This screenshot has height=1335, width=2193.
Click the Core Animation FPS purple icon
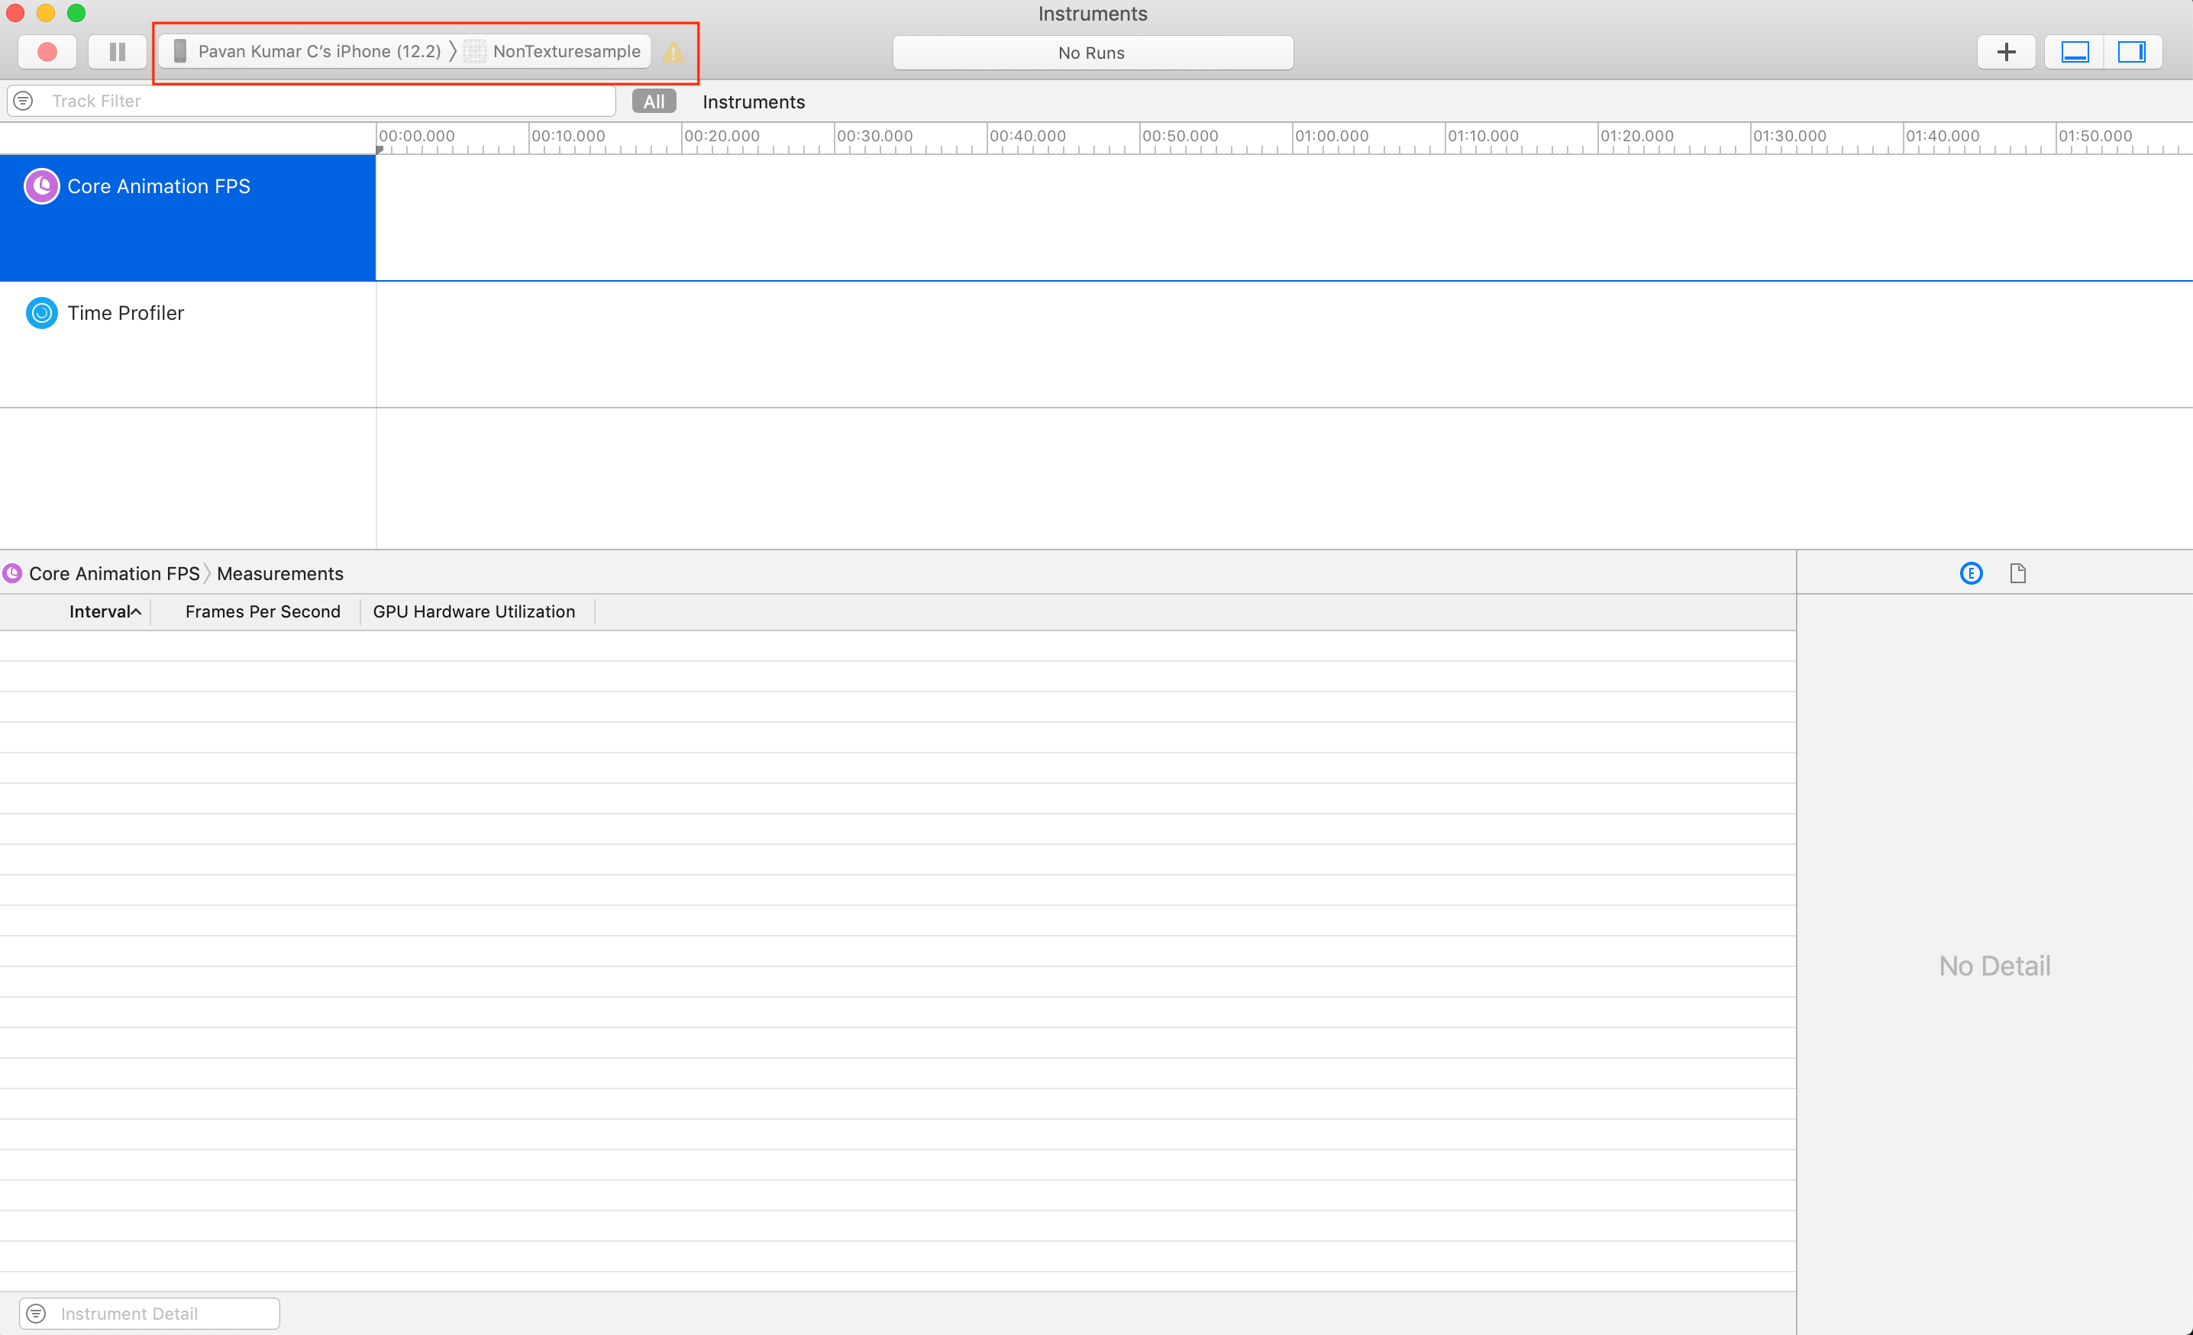pos(42,186)
